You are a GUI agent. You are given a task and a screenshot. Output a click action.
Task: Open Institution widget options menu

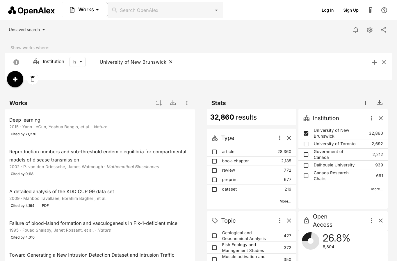click(x=371, y=118)
